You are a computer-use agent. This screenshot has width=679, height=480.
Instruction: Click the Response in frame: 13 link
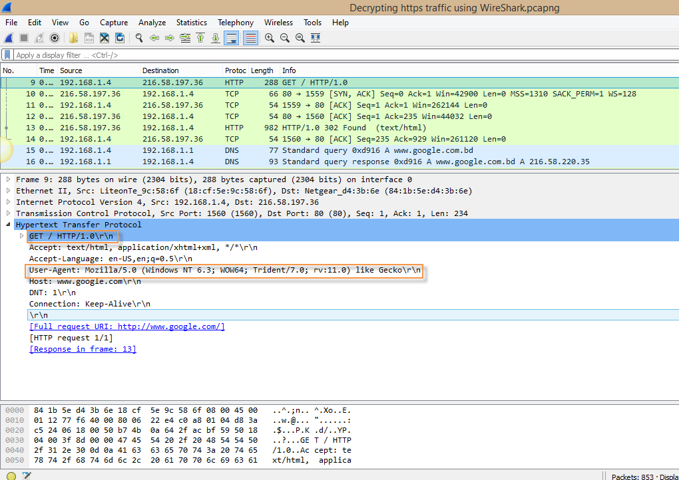(83, 349)
